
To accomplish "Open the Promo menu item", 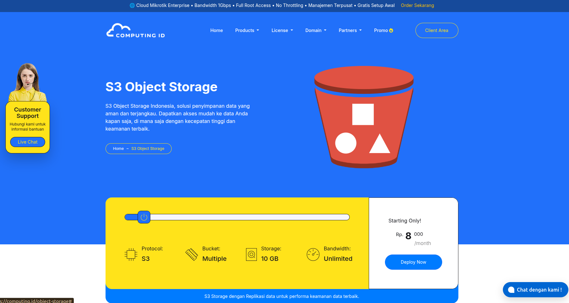I will click(381, 30).
